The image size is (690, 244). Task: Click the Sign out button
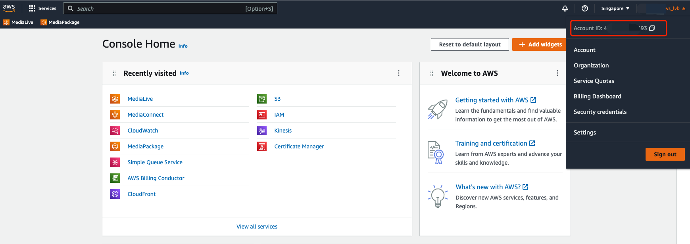[665, 154]
